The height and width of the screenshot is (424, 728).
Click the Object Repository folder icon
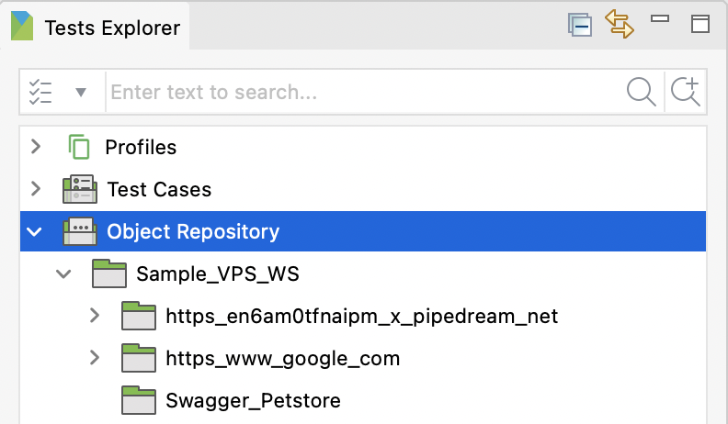pos(80,231)
